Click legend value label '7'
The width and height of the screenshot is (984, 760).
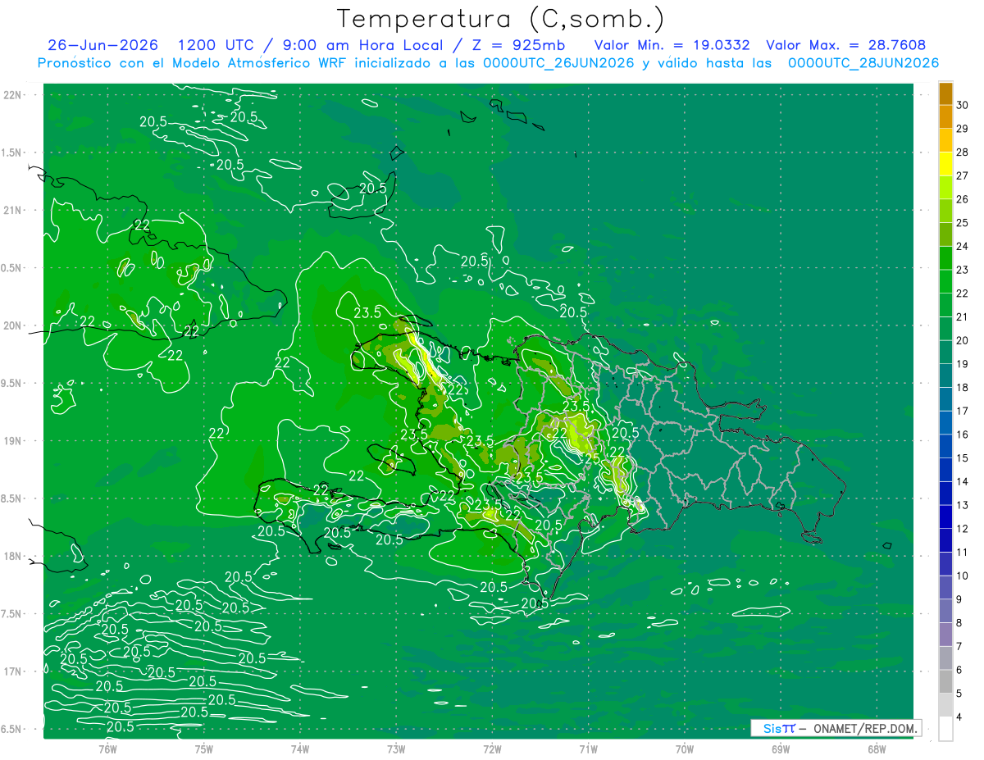click(959, 646)
